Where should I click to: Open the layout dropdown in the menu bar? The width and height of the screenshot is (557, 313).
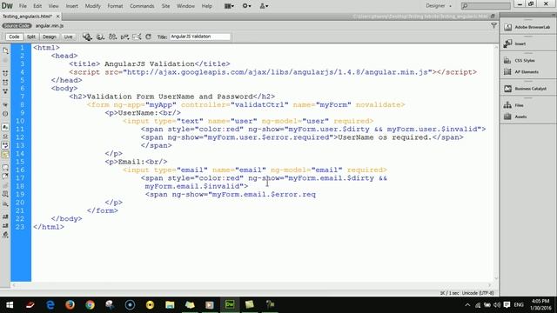229,6
